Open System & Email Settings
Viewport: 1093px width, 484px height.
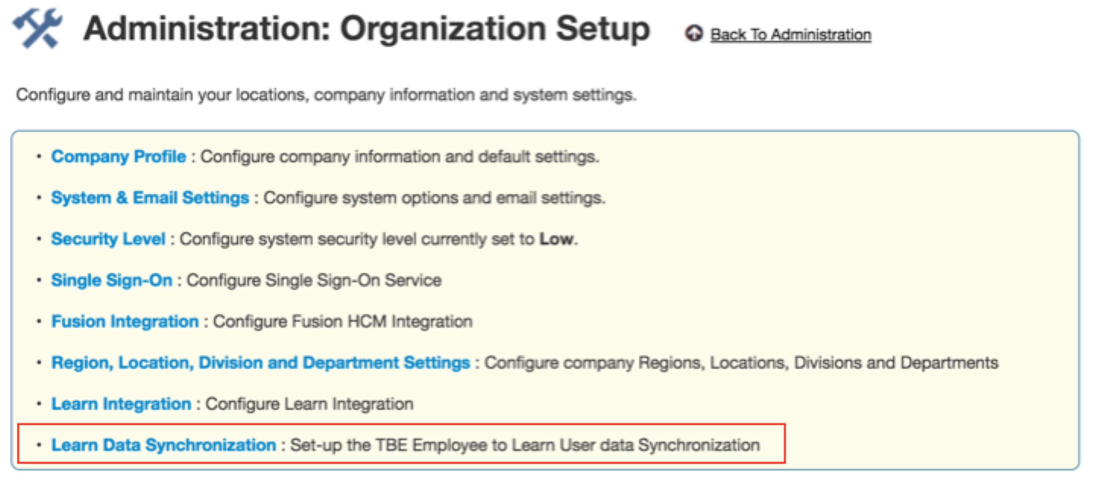(x=150, y=198)
